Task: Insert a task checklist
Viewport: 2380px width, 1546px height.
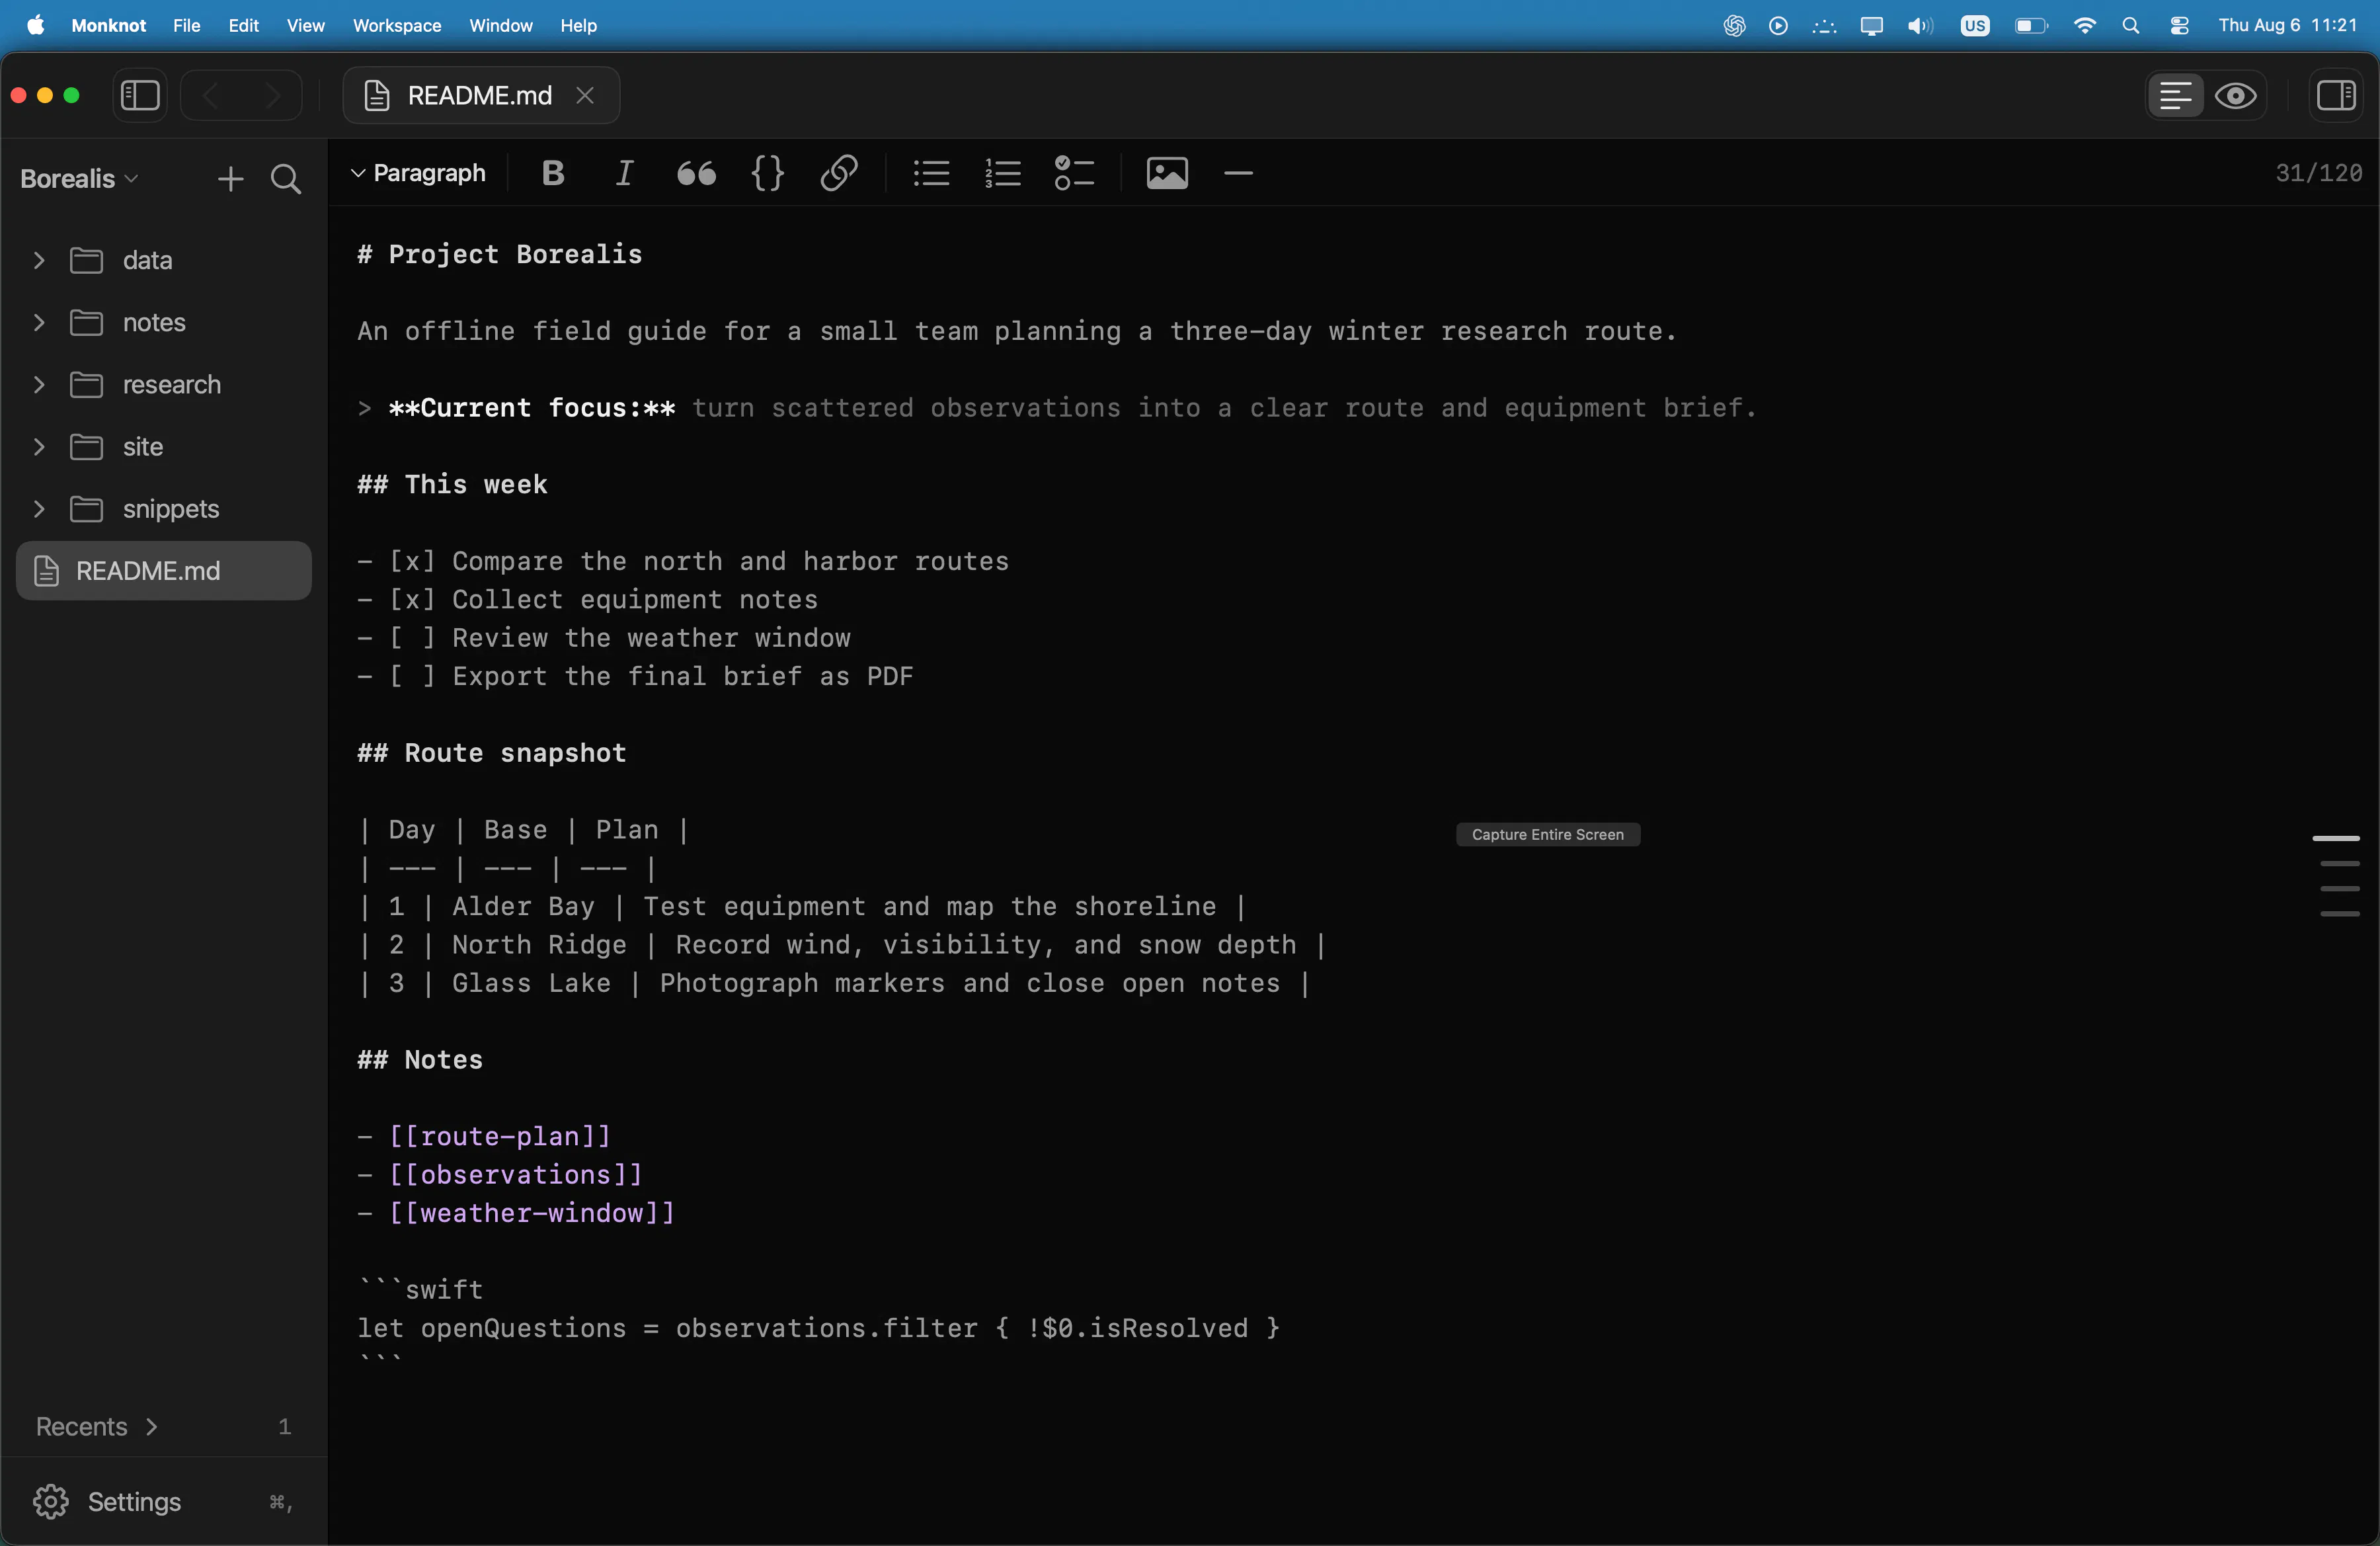Action: [x=1074, y=174]
